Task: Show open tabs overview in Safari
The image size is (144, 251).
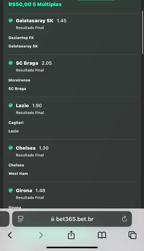Action: click(x=133, y=235)
